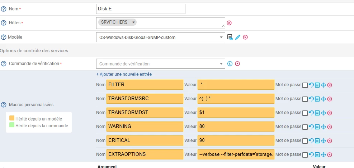Edit the selected template with pencil icon
Screen dimensions: 354x168
(238, 37)
